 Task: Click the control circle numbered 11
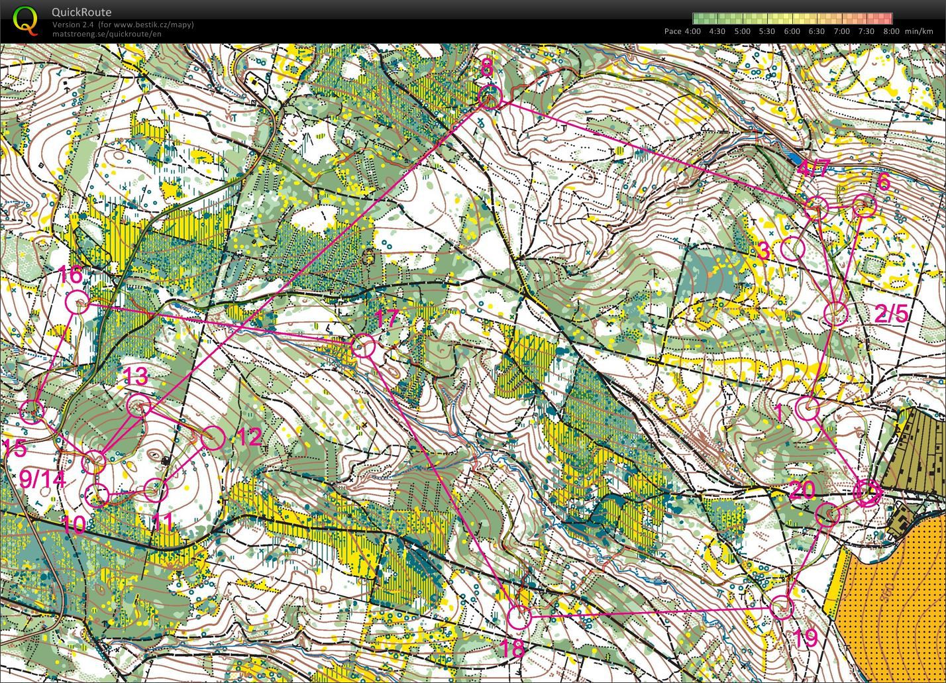pyautogui.click(x=156, y=491)
